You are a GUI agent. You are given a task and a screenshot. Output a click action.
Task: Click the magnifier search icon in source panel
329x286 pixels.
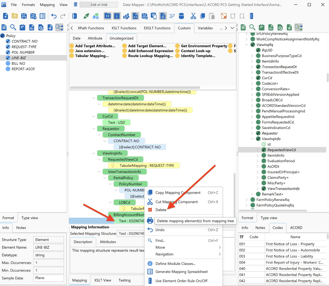(13, 27)
